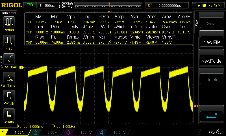Click the Base value -2.76 V
226x136 pixels.
(104, 22)
